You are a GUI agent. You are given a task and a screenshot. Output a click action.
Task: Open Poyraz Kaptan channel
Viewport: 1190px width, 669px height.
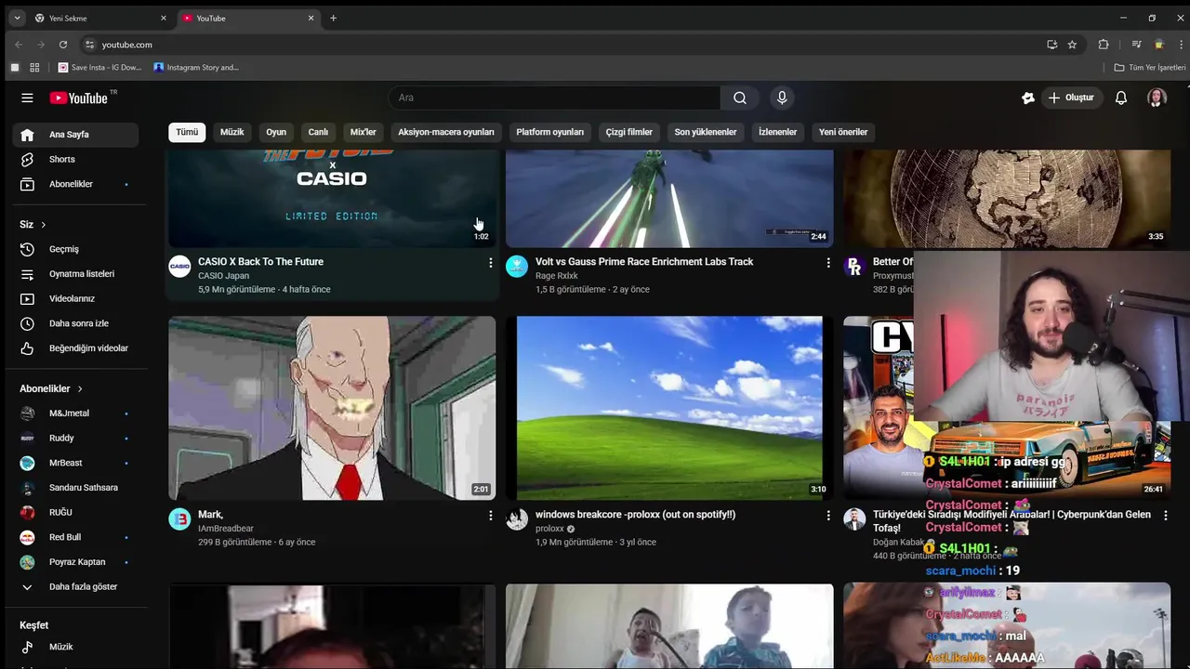[x=76, y=562]
